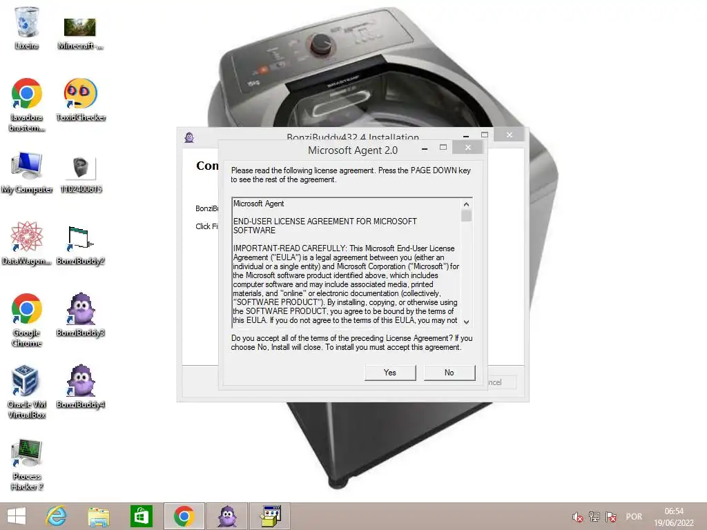Image resolution: width=707 pixels, height=530 pixels.
Task: Click the Action Center flag tray icon
Action: click(x=611, y=517)
